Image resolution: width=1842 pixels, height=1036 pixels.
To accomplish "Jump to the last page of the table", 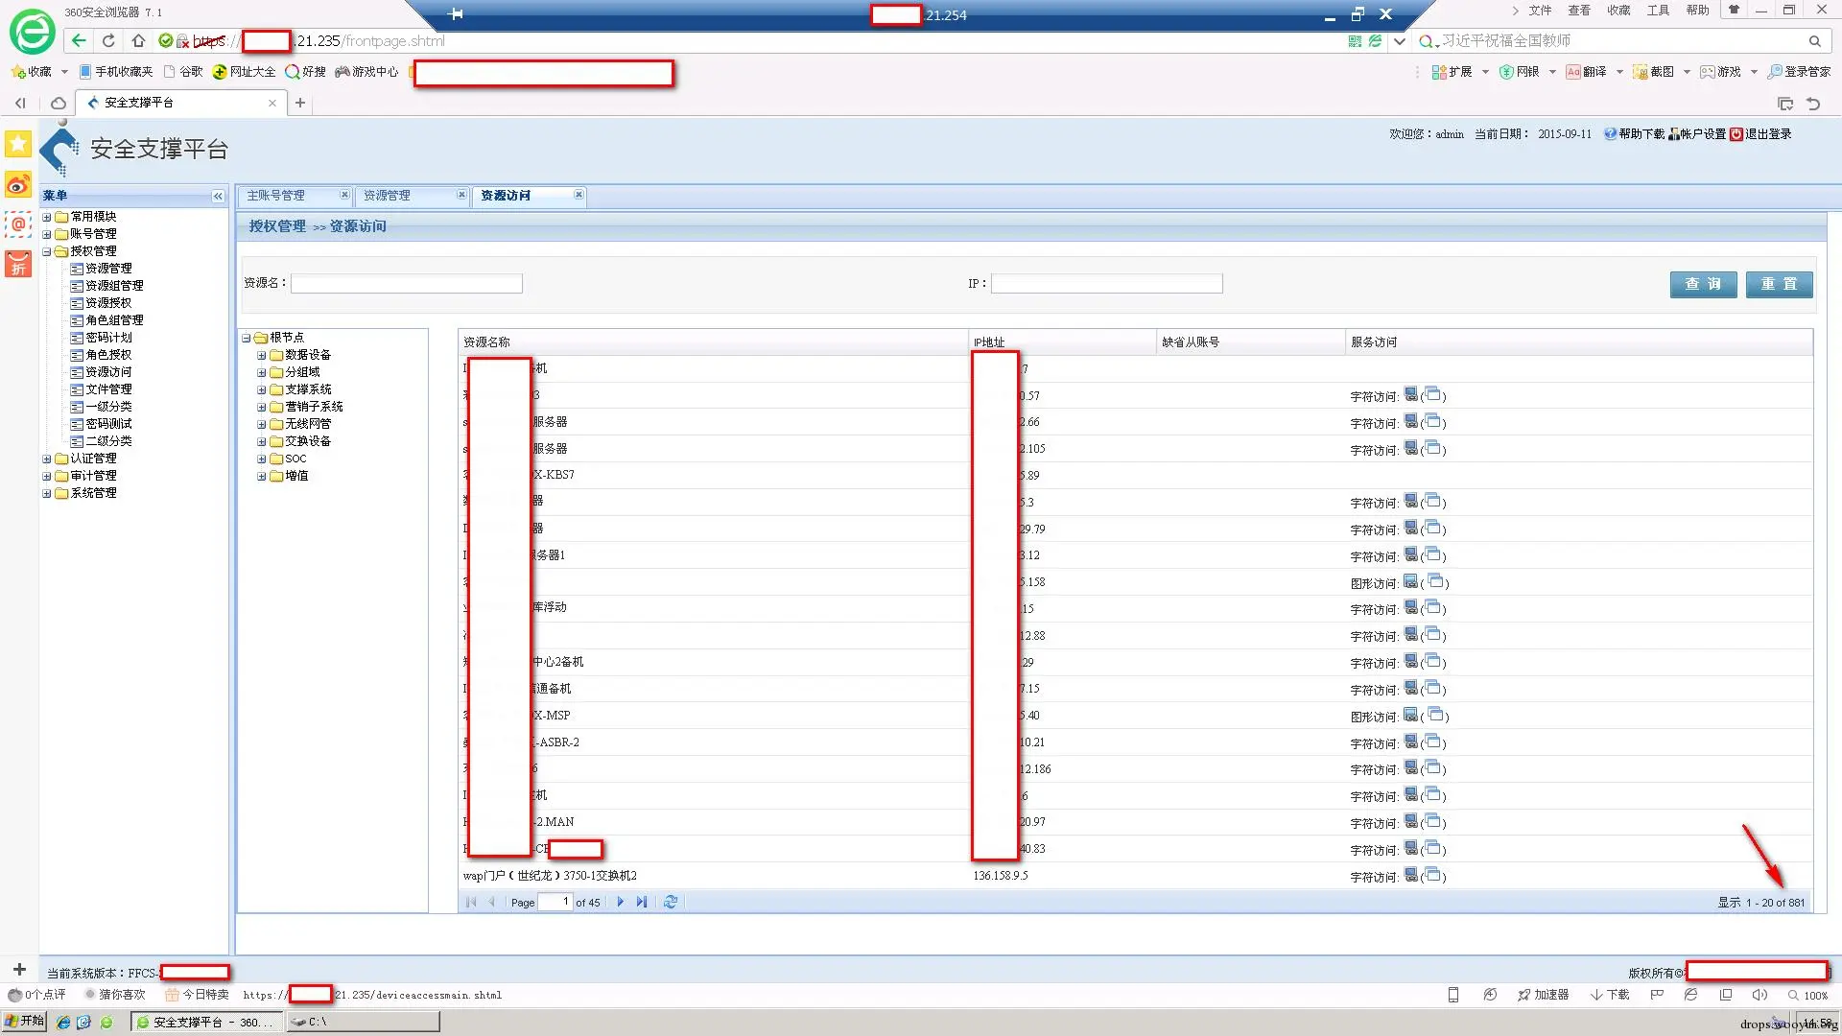I will click(642, 902).
